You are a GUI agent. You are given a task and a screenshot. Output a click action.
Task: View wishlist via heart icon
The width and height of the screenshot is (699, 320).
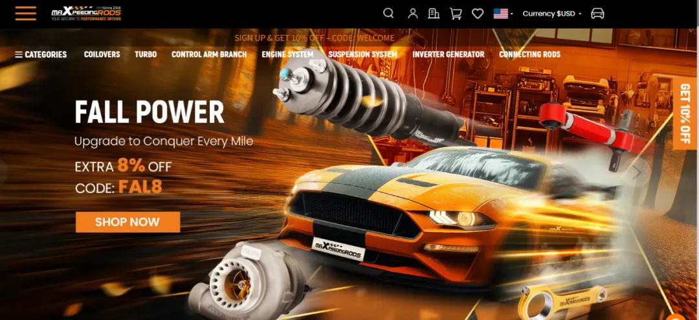click(478, 14)
